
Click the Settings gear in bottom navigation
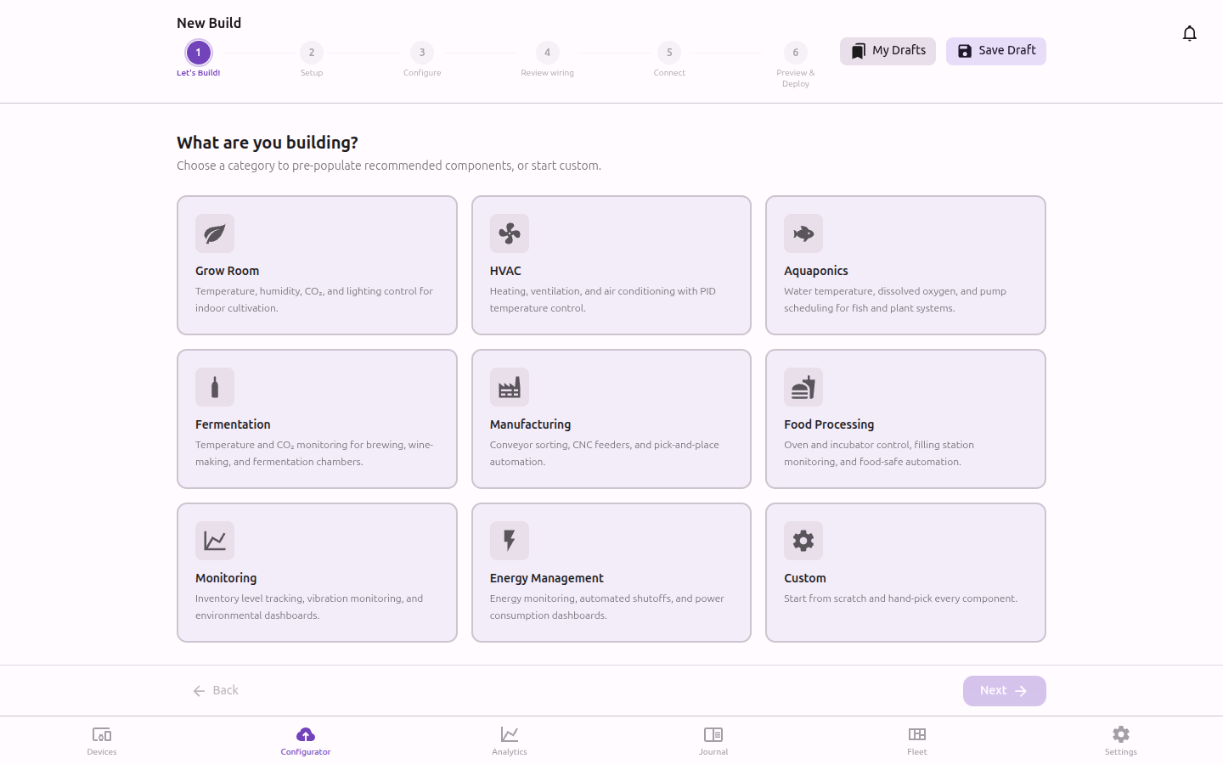click(x=1121, y=734)
